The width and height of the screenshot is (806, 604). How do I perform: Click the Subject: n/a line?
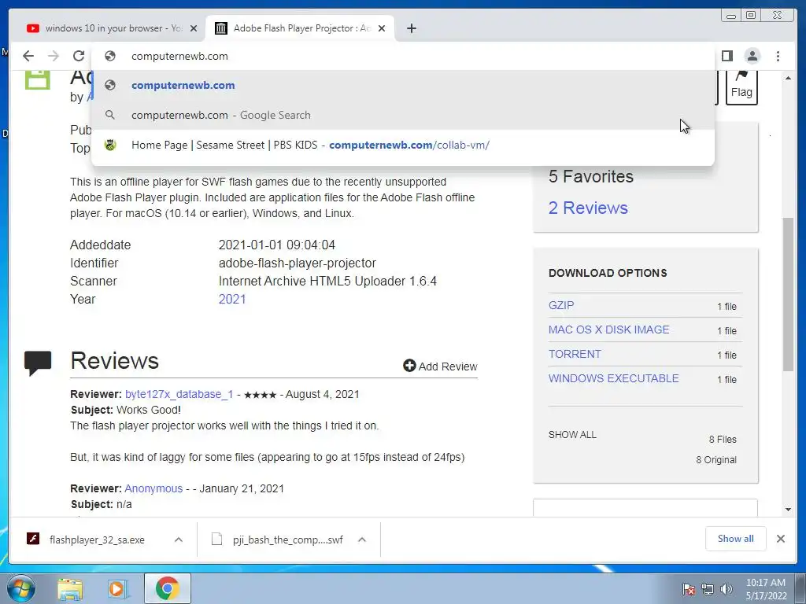pos(101,504)
